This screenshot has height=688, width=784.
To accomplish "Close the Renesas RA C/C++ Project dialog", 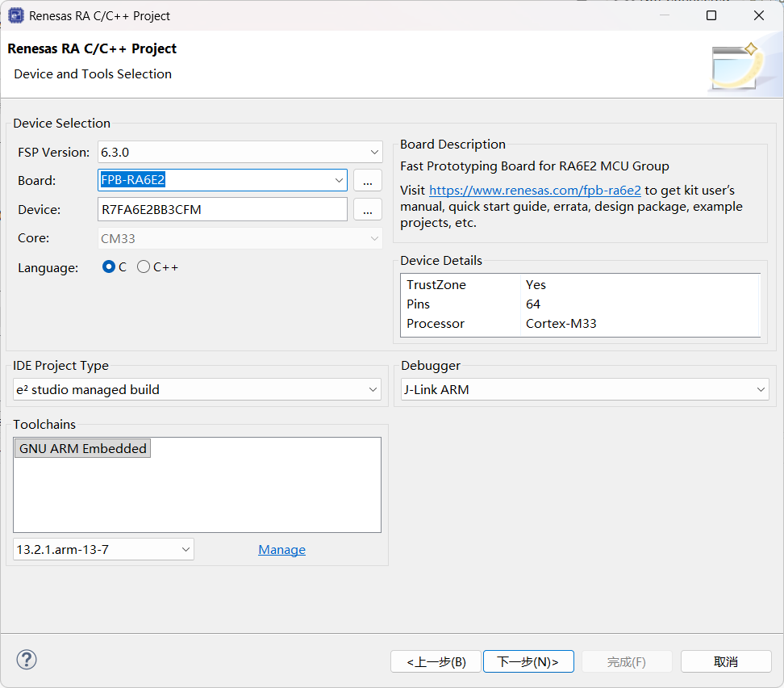I will (758, 15).
